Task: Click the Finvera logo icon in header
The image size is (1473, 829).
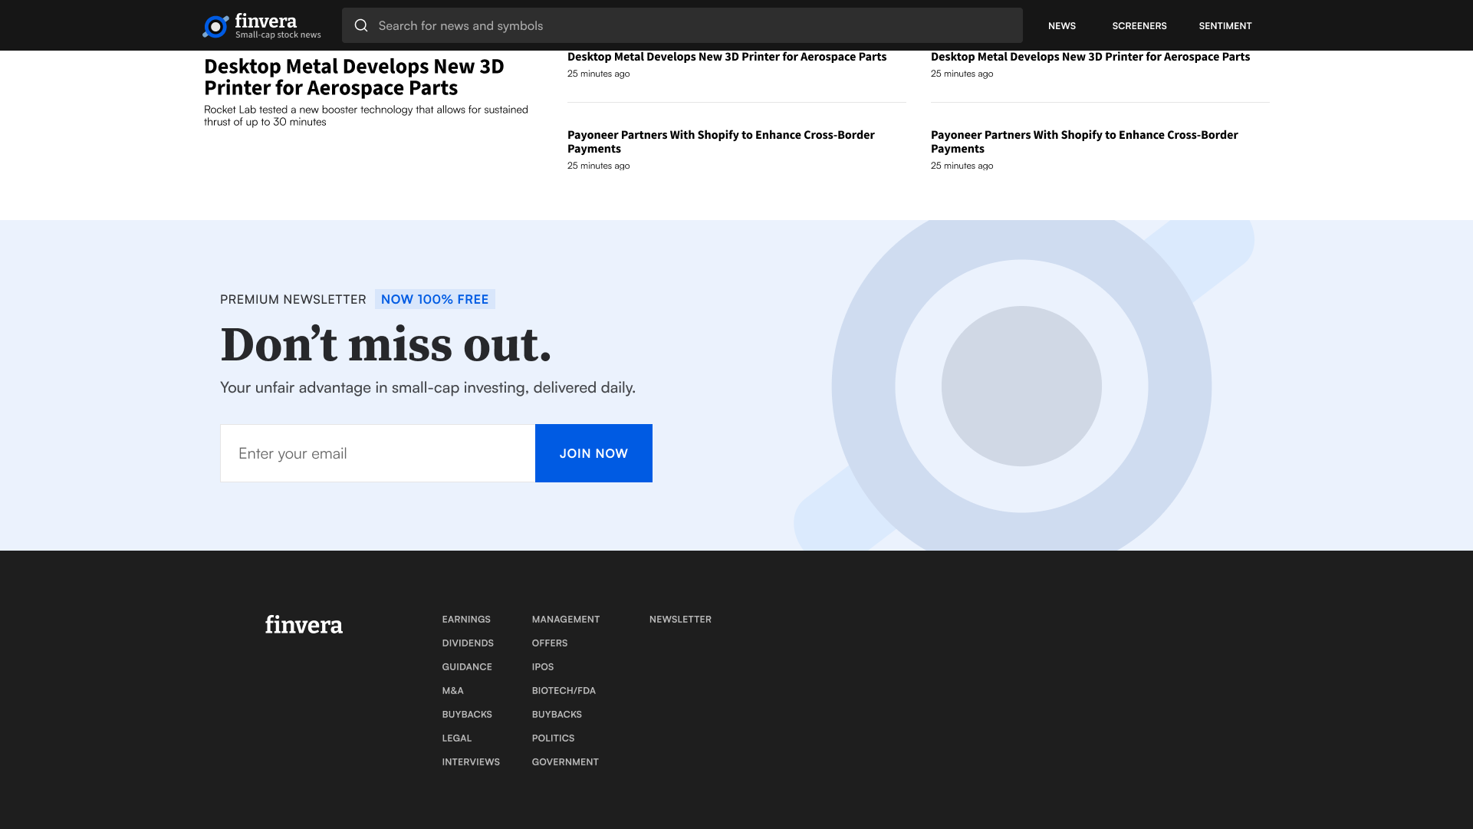Action: click(x=215, y=26)
